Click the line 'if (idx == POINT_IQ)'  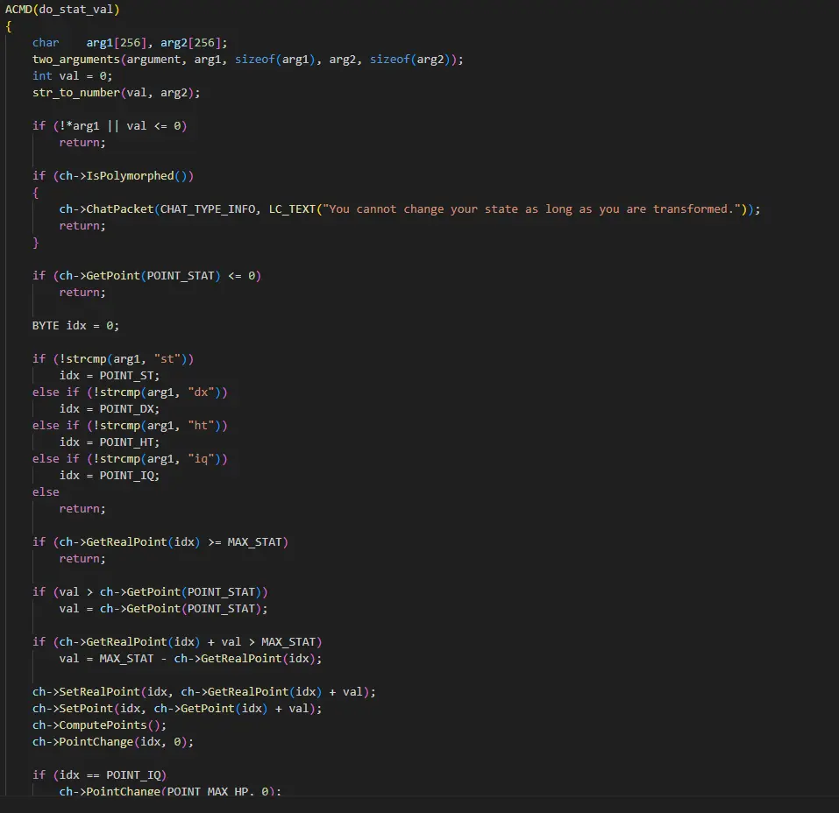coord(100,774)
